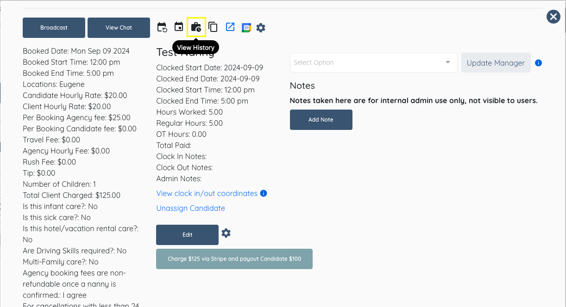Click 'Candidate Hourly Rate: $20.00' text
The height and width of the screenshot is (307, 566).
click(75, 95)
